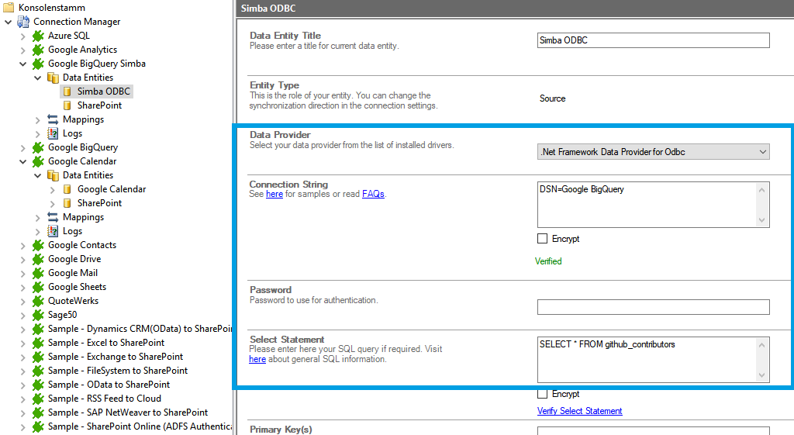Click the Mappings icon under Google BigQuery Simba
794x435 pixels.
pyautogui.click(x=53, y=119)
